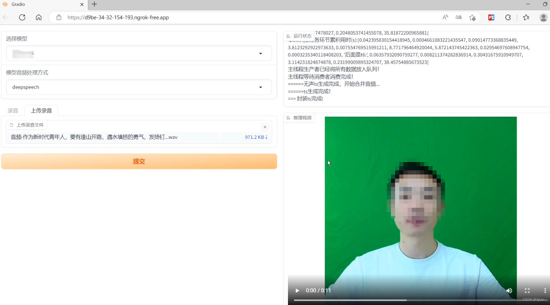Click the uploaded audio file name
The width and height of the screenshot is (550, 305).
pos(94,137)
